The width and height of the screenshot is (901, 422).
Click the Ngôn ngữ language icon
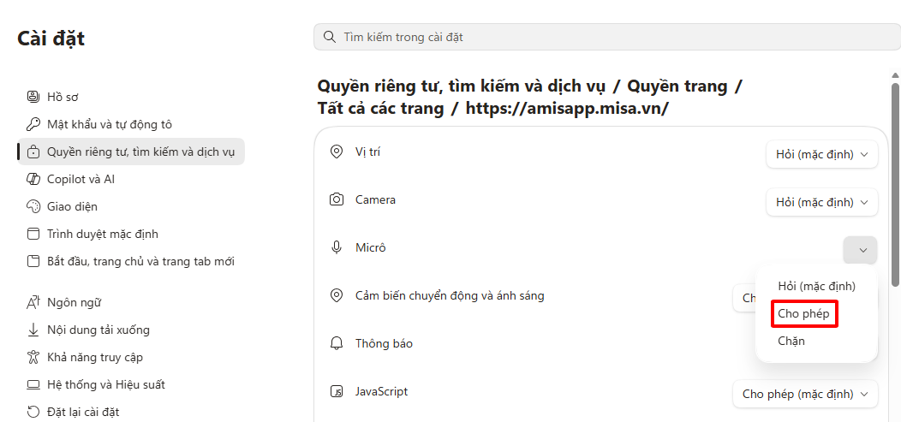pyautogui.click(x=33, y=302)
